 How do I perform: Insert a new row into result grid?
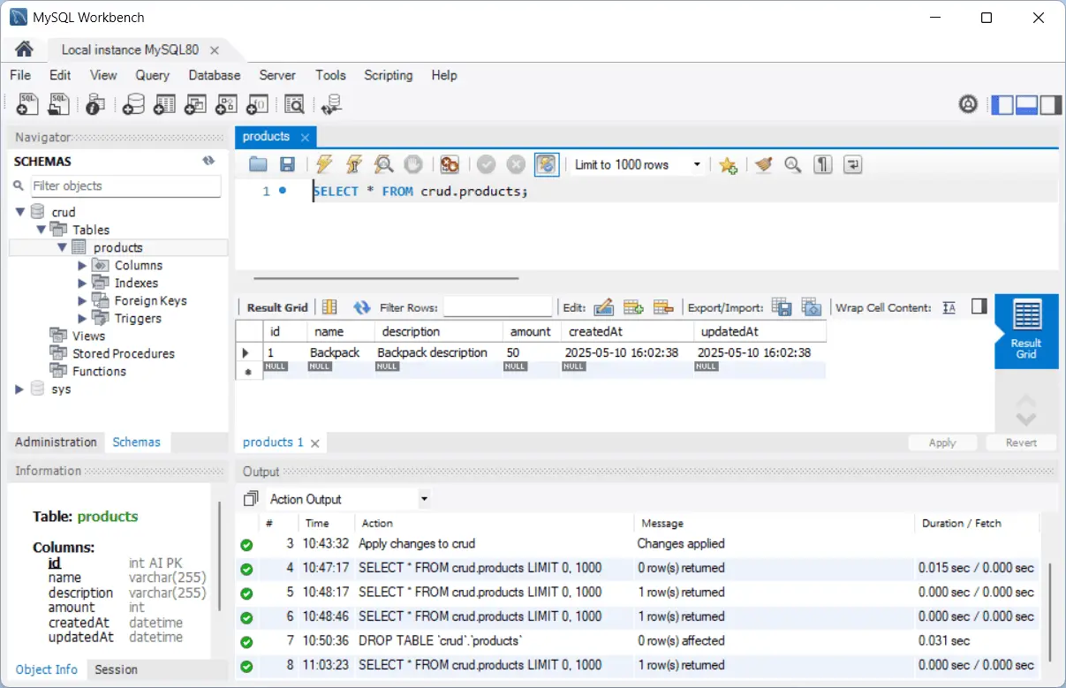[633, 307]
